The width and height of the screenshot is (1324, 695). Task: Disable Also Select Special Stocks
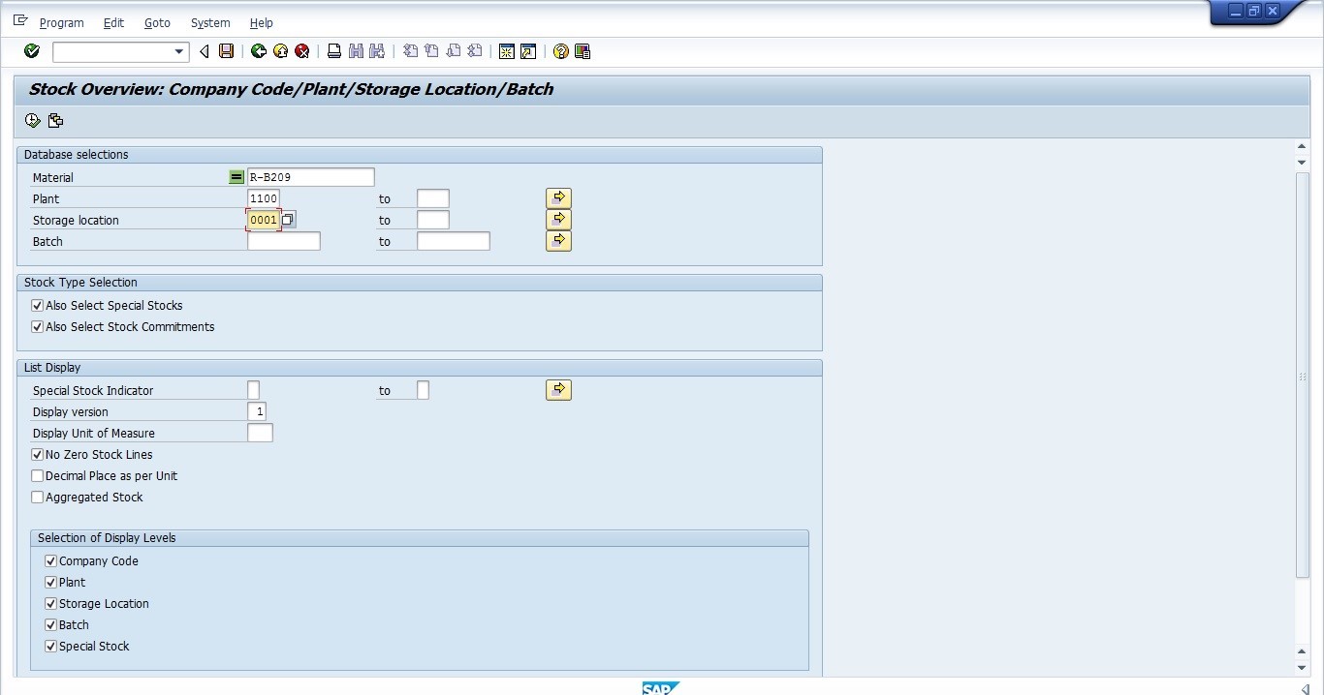click(x=36, y=305)
